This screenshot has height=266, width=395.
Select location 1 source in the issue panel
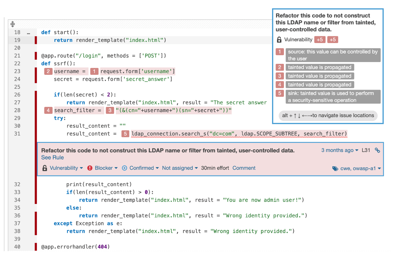tap(328, 55)
